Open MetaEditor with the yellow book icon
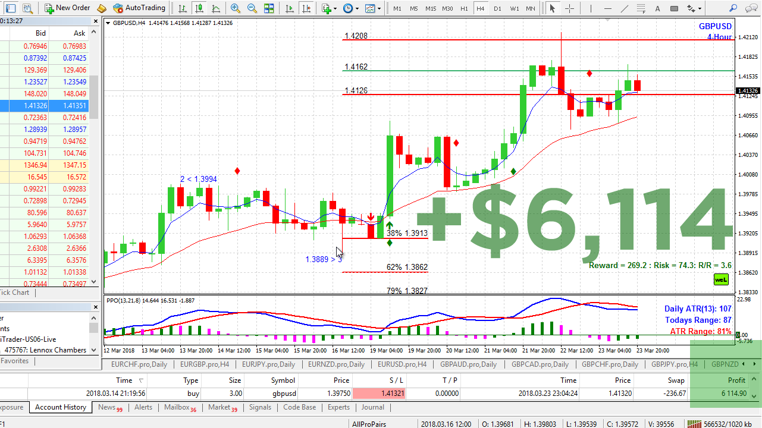Image resolution: width=762 pixels, height=428 pixels. (102, 8)
